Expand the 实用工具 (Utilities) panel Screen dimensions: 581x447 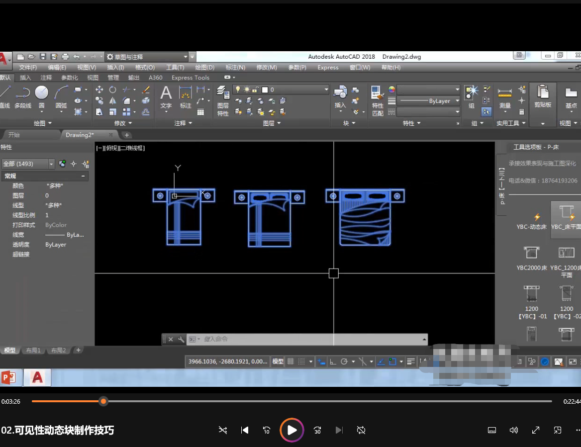(x=511, y=123)
